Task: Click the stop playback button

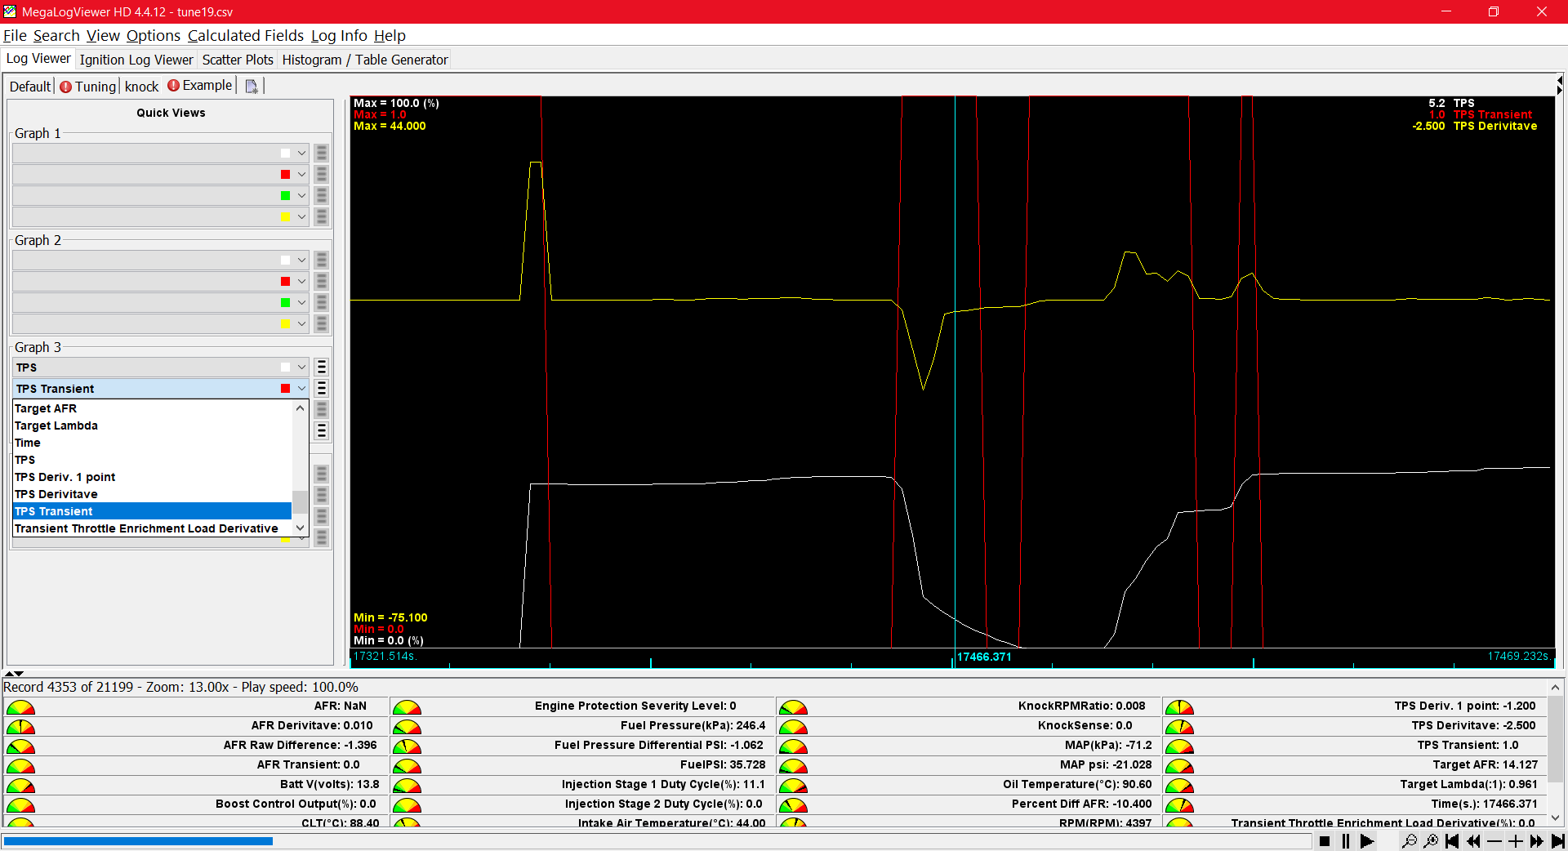Action: [x=1325, y=841]
